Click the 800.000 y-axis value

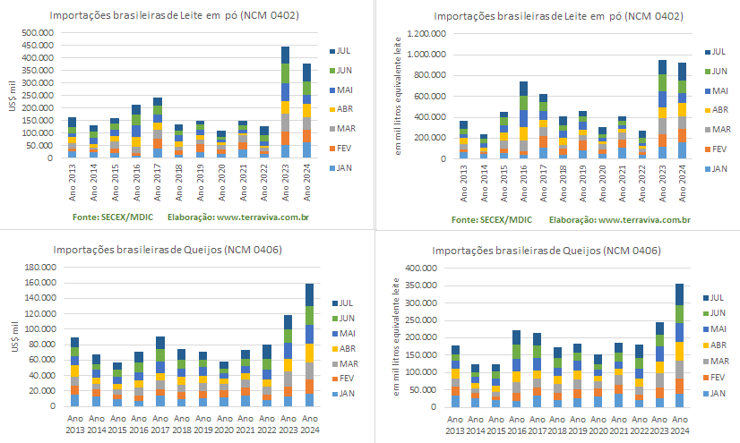pos(430,75)
